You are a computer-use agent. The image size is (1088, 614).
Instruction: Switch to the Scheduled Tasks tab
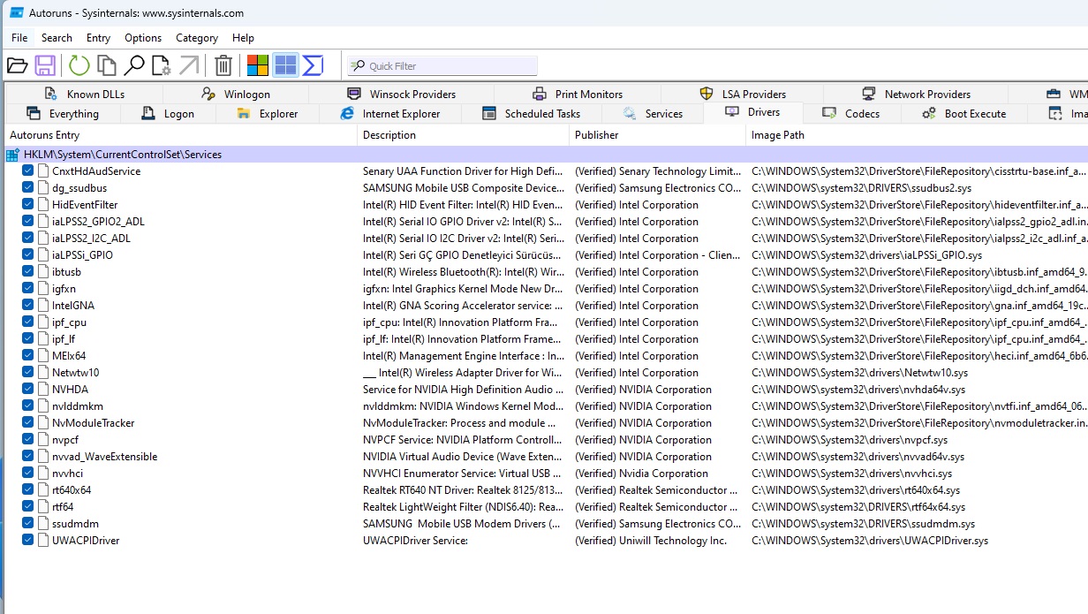pos(532,114)
